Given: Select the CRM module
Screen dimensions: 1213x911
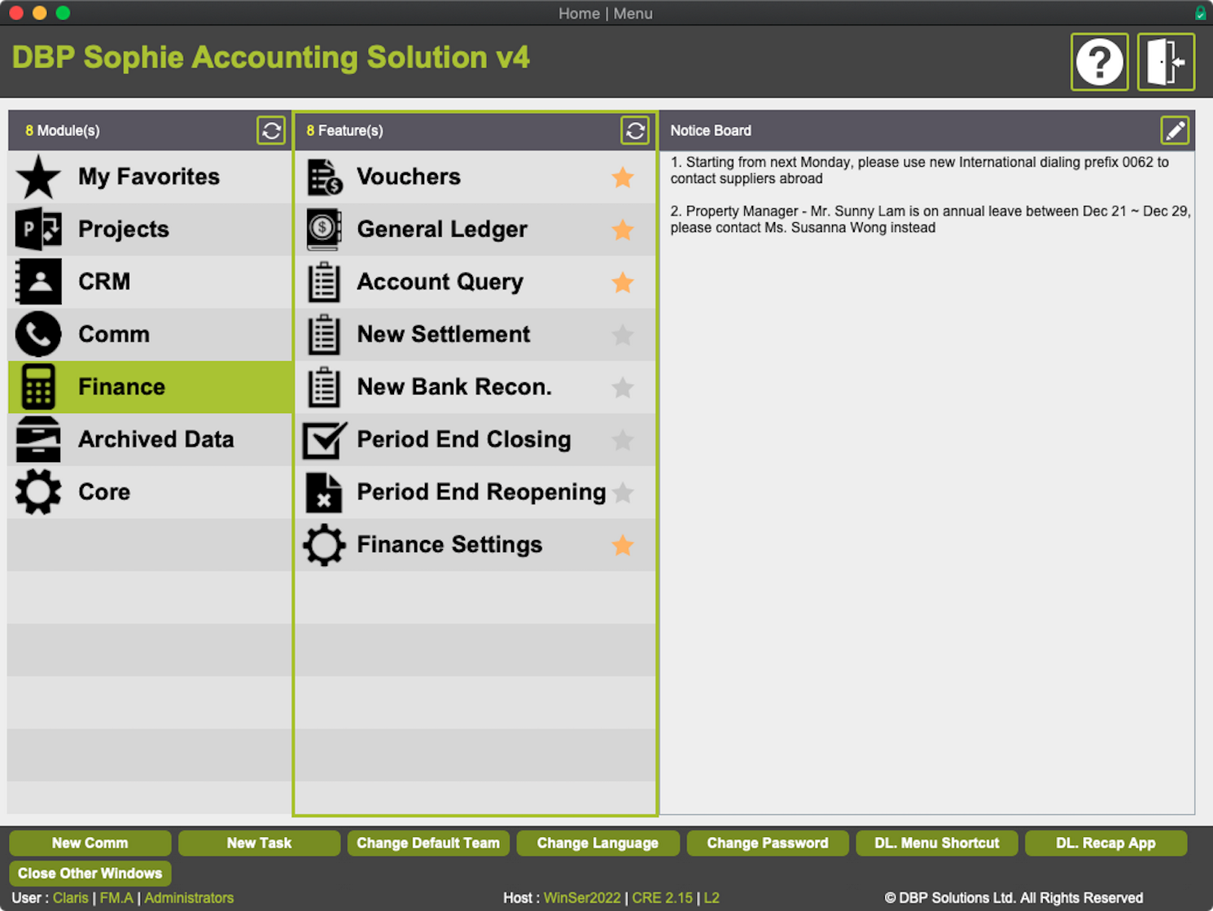Looking at the screenshot, I should pyautogui.click(x=150, y=281).
